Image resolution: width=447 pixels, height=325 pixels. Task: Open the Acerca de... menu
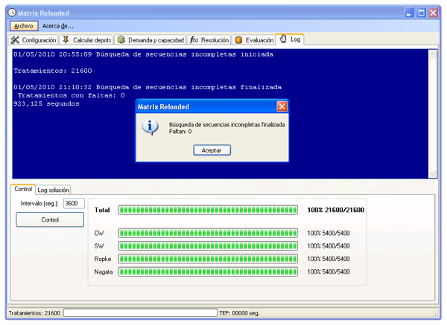point(57,26)
